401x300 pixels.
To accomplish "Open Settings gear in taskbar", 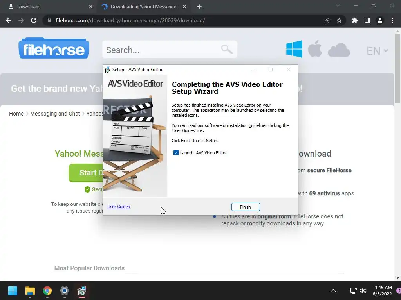I will click(65, 291).
